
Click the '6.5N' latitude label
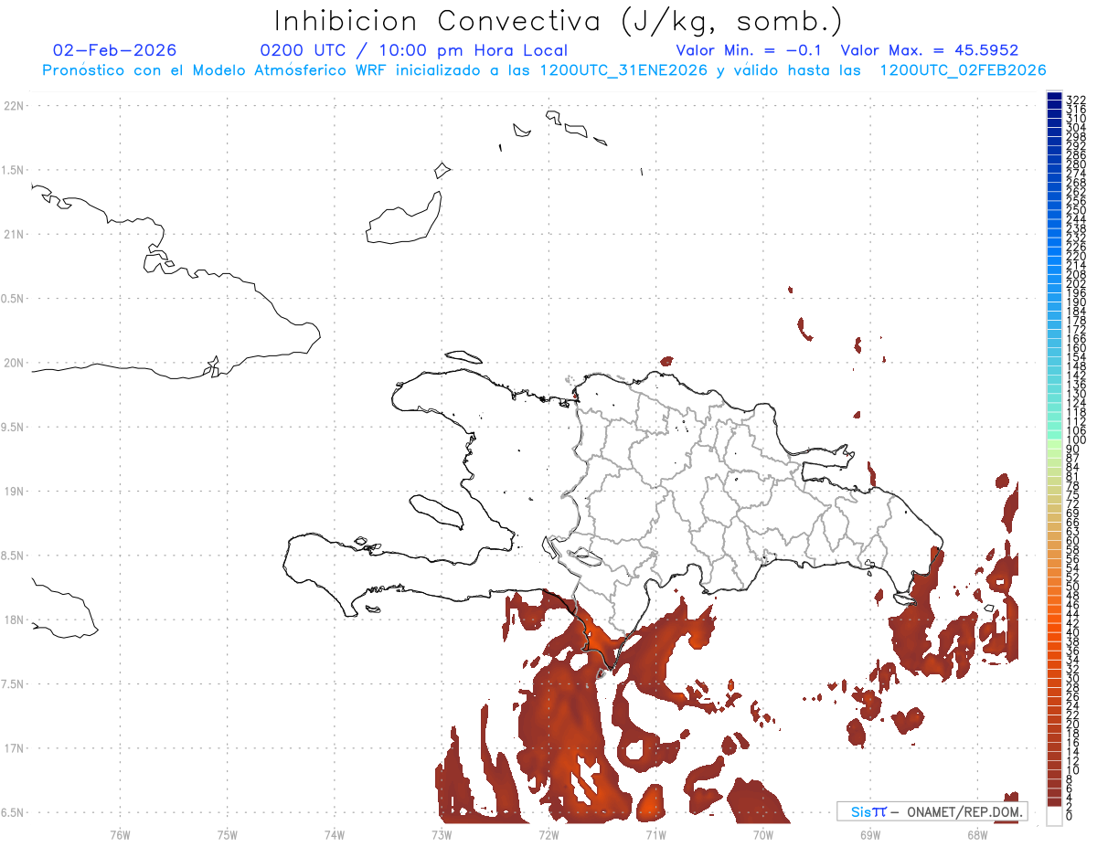click(13, 812)
